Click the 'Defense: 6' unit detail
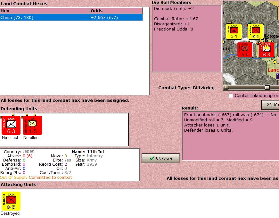Screen dimensions: 279x218 coord(14,160)
